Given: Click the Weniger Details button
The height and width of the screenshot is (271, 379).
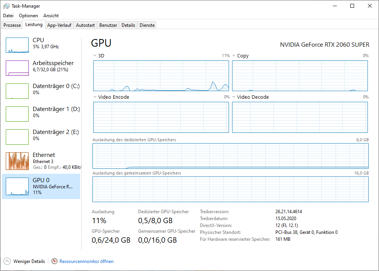Looking at the screenshot, I should coord(29,261).
